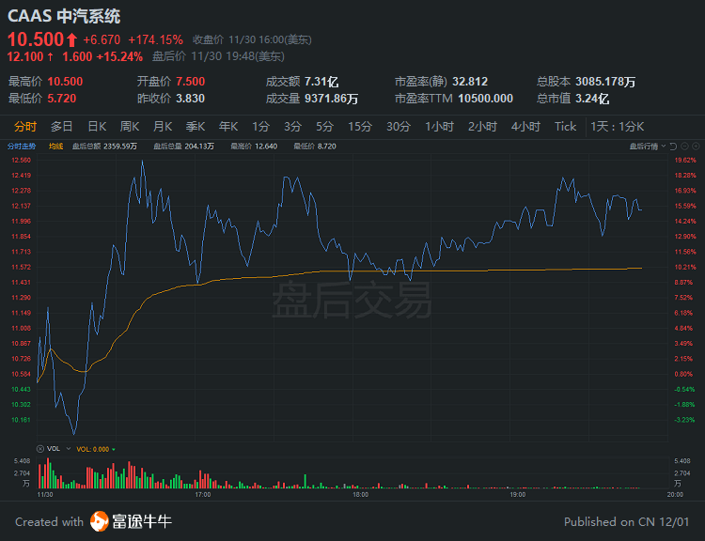Toggle the 均线 moving average line label
The image size is (705, 541).
[55, 147]
